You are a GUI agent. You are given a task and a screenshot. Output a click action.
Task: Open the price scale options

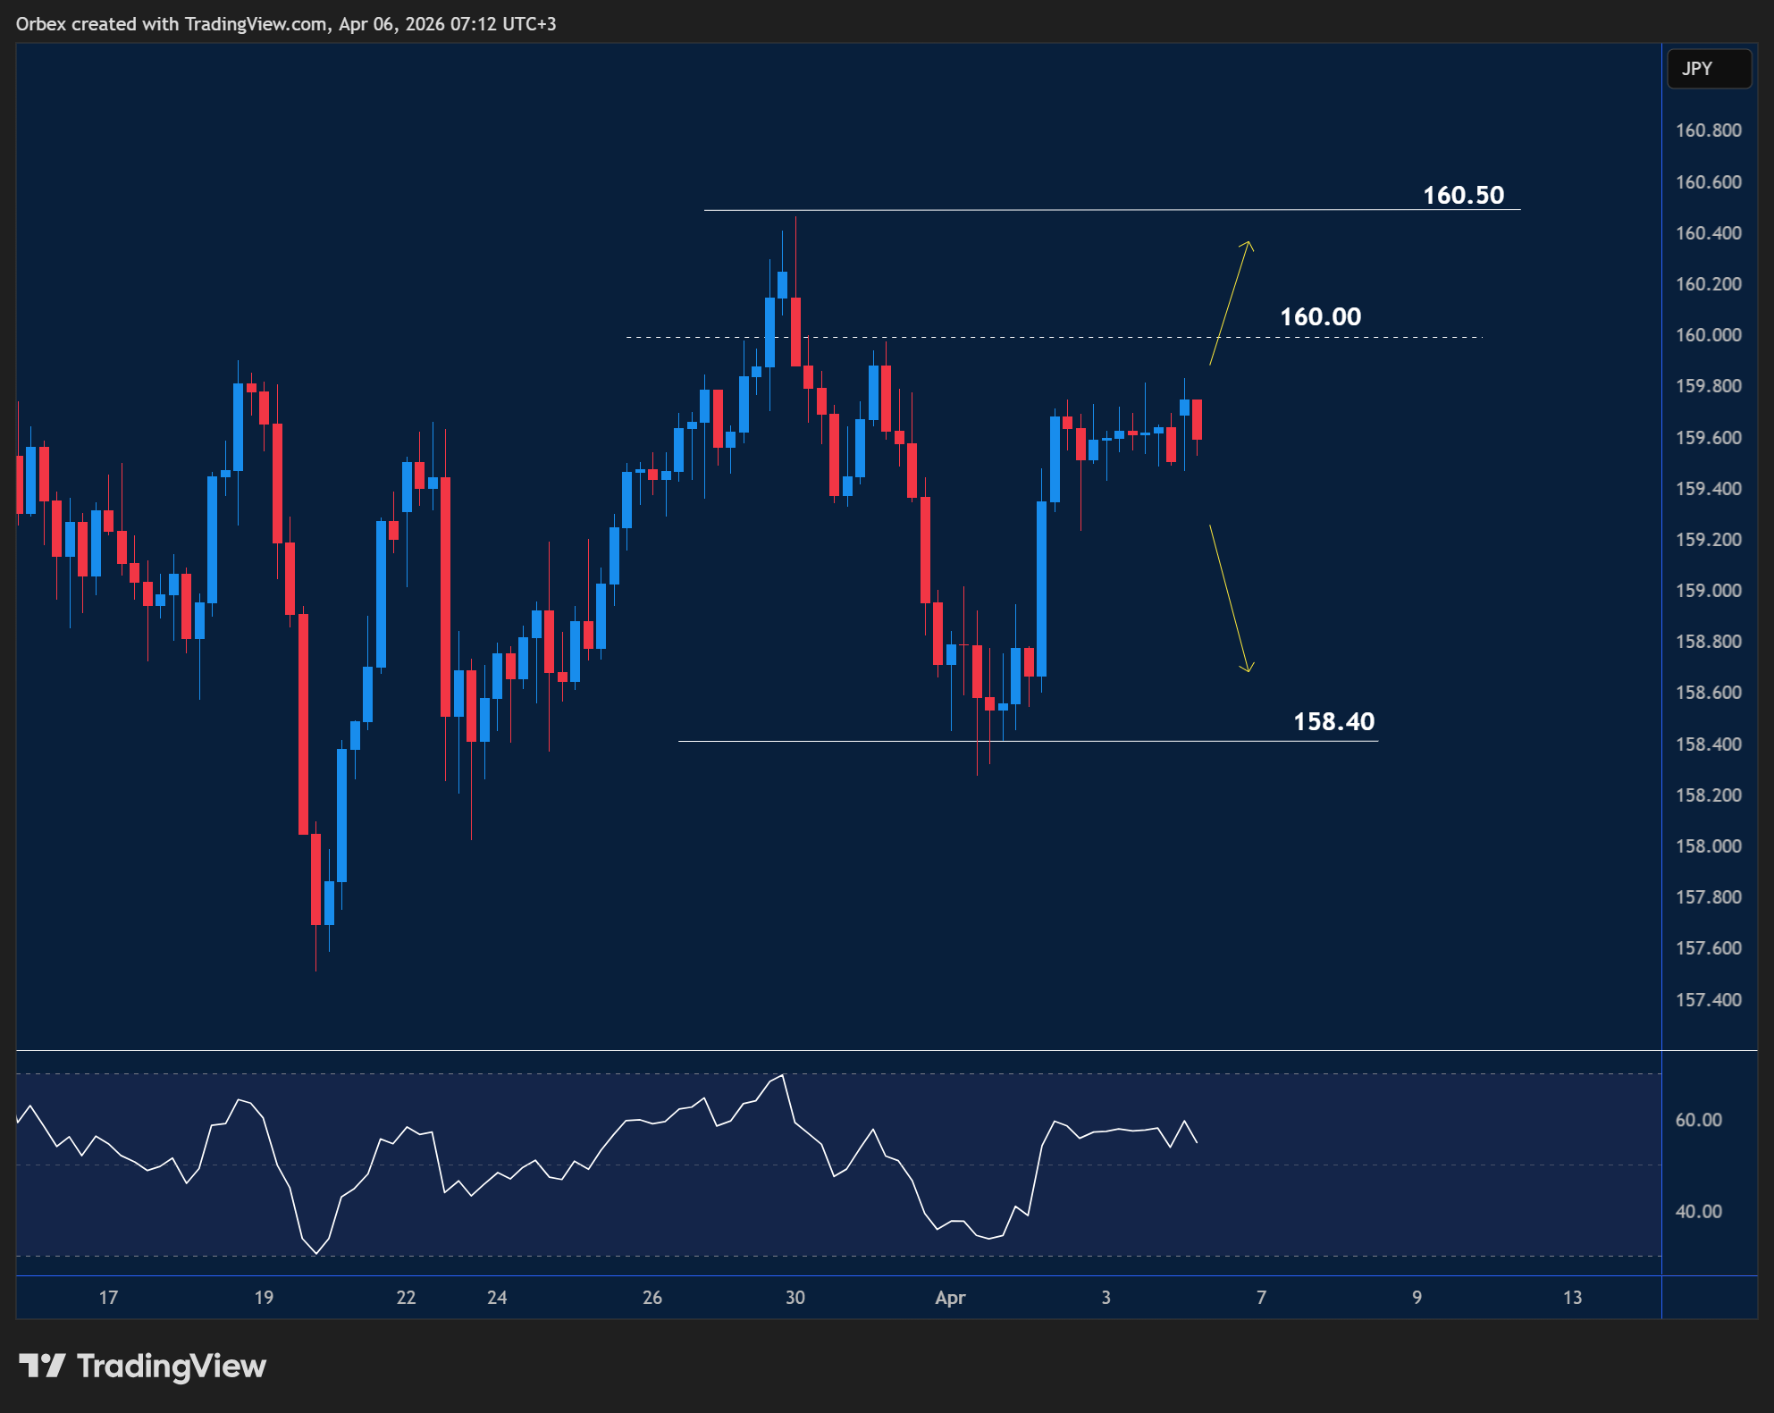tap(1707, 590)
